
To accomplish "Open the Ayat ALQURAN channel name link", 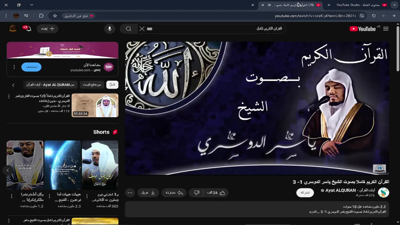I will coord(350,190).
